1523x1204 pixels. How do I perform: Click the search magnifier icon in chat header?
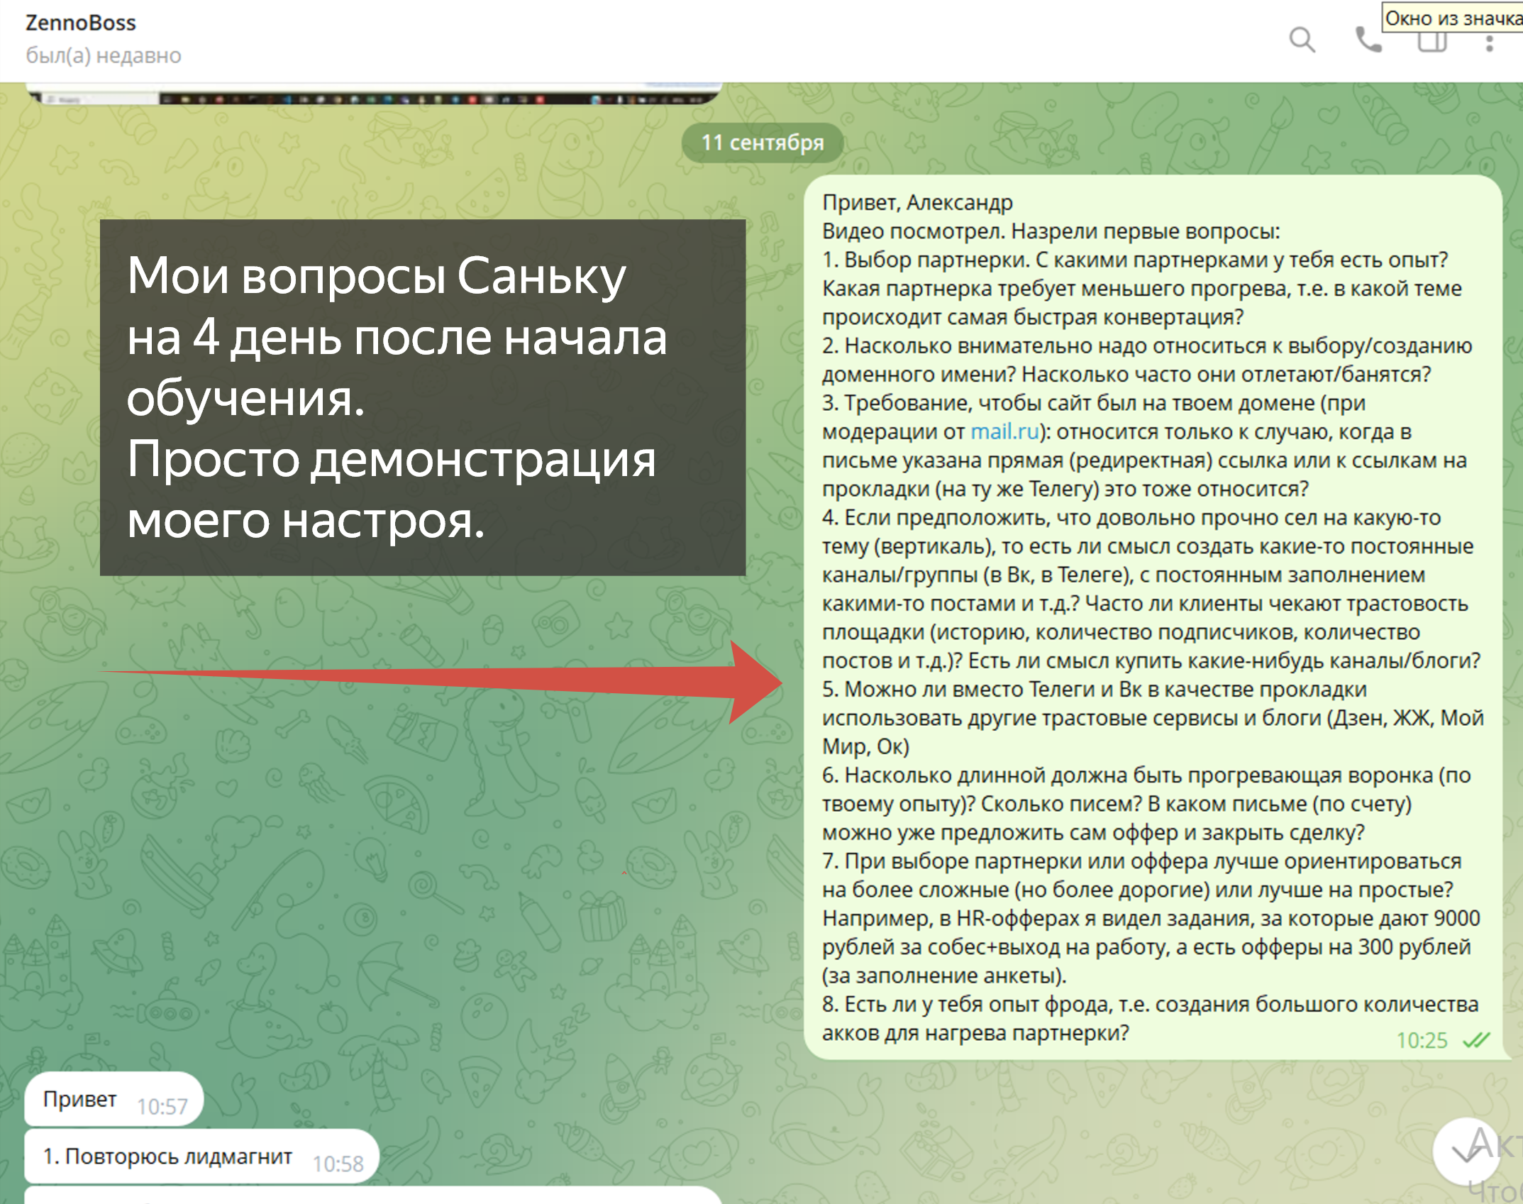point(1302,40)
